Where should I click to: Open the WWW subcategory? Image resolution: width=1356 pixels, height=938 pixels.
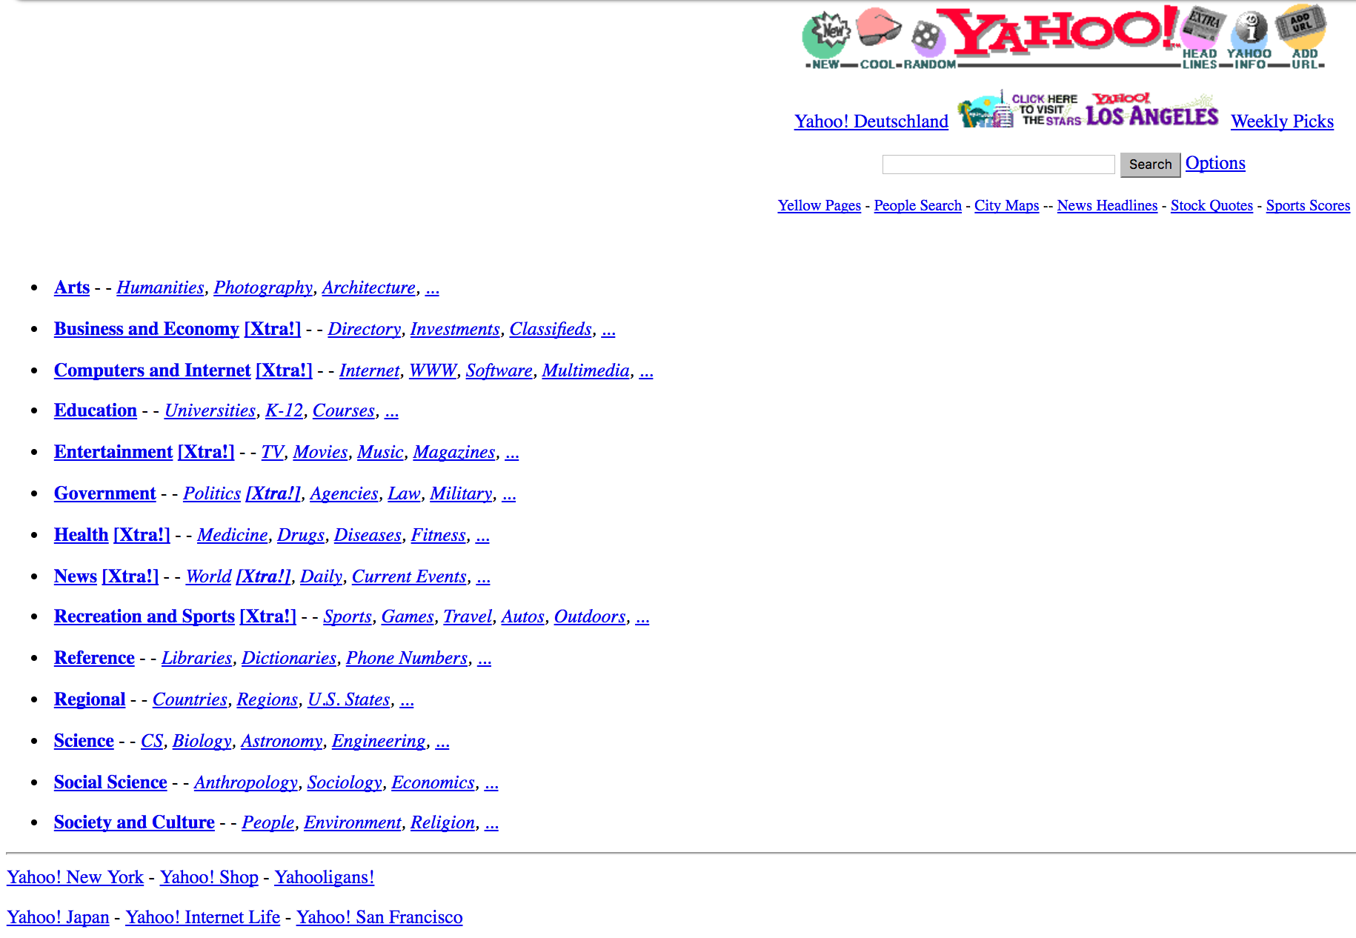[433, 370]
